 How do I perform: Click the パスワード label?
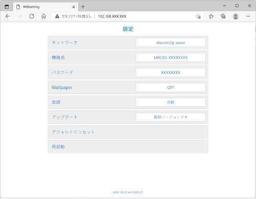pyautogui.click(x=62, y=73)
